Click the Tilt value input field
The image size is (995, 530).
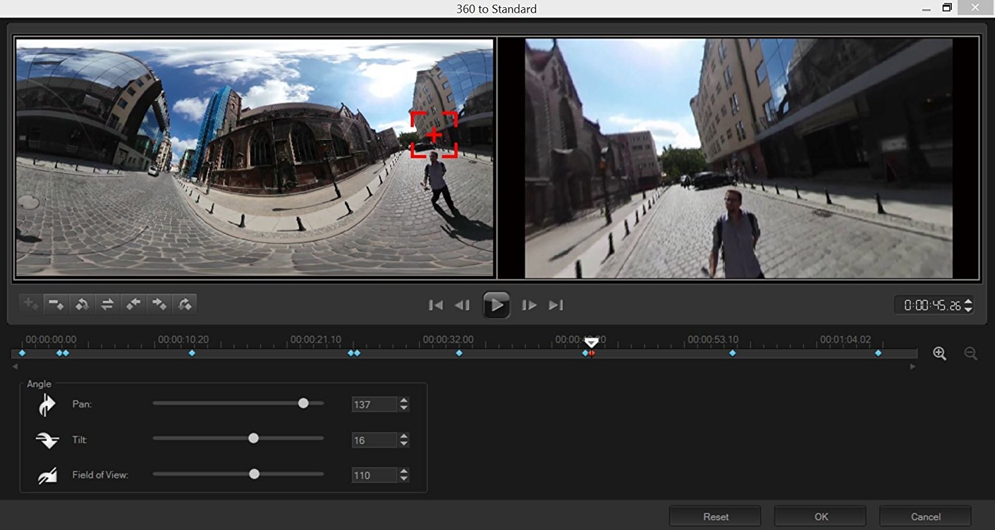(373, 440)
